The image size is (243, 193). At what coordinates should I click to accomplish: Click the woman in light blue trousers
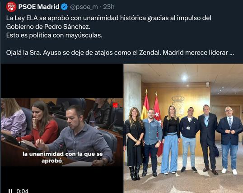pos(170,139)
